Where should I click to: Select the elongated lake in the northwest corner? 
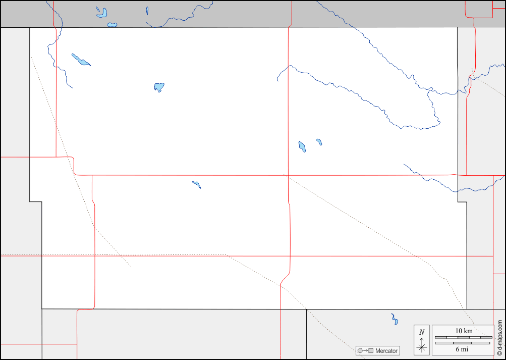(81, 60)
